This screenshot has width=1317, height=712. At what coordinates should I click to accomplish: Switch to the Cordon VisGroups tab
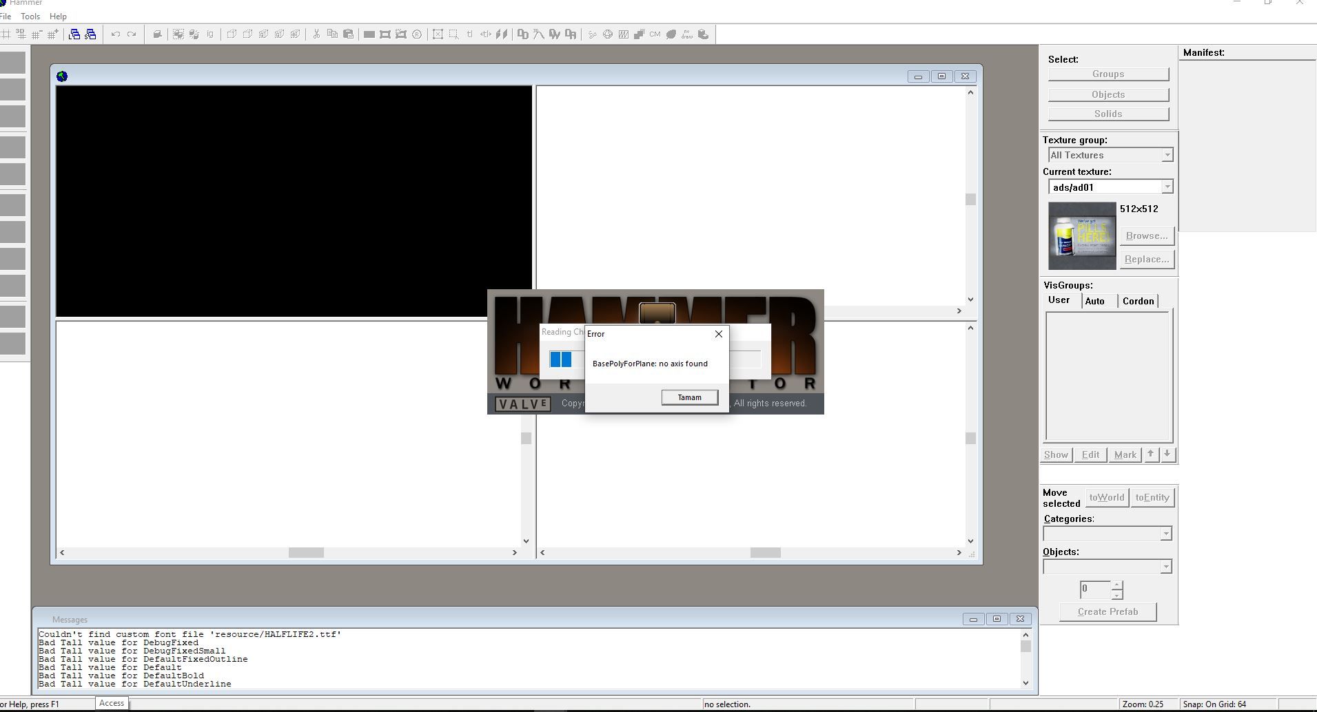tap(1138, 301)
